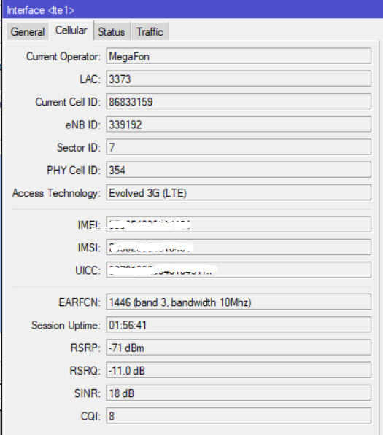Click the RSRQ label
The image size is (383, 435).
(x=85, y=371)
